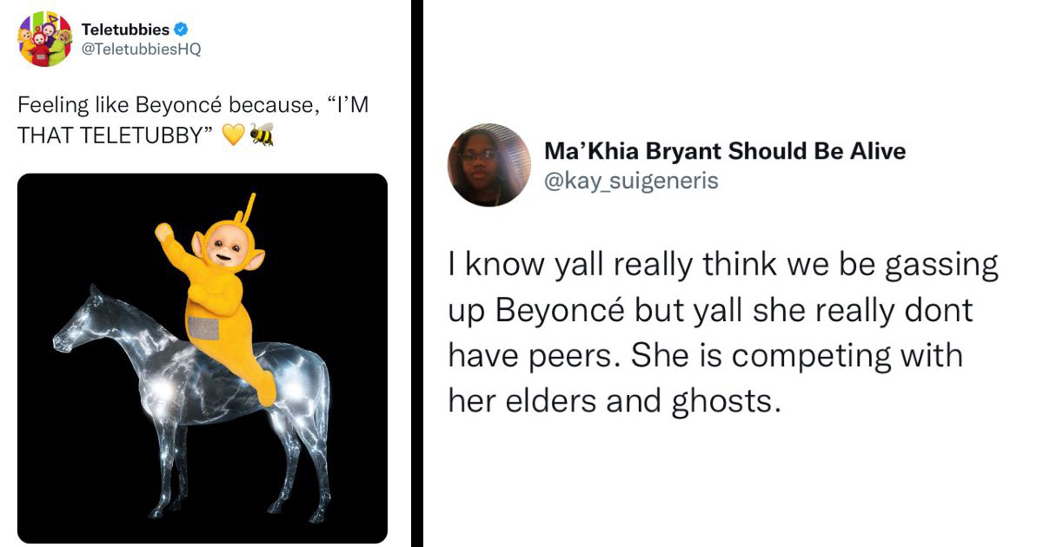
Task: Click the display name Ma'Khia Bryant Should Be Alive
Action: pos(725,151)
